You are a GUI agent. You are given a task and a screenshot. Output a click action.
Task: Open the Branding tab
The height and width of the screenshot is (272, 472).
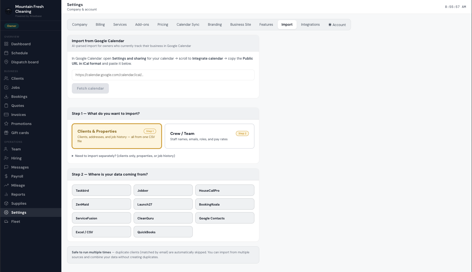(x=215, y=25)
